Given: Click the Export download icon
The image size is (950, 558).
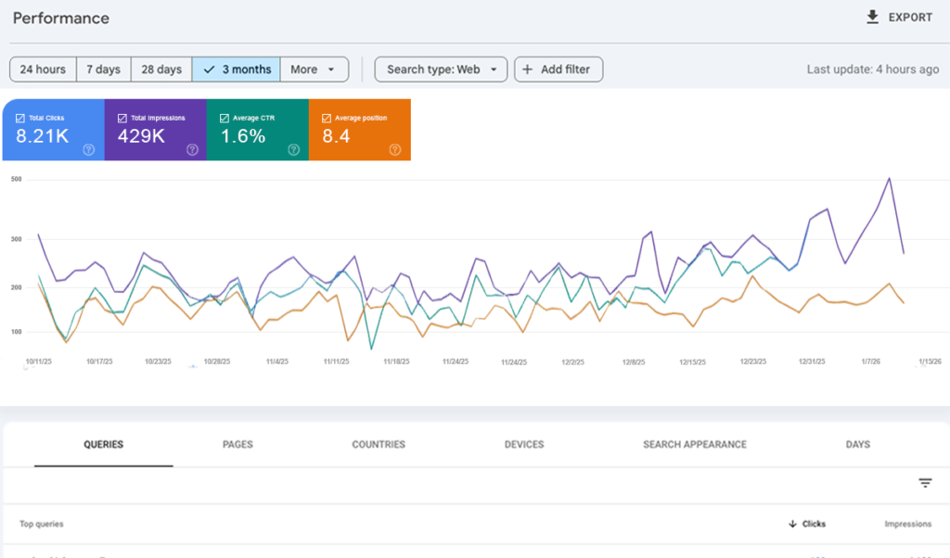Looking at the screenshot, I should [x=872, y=17].
